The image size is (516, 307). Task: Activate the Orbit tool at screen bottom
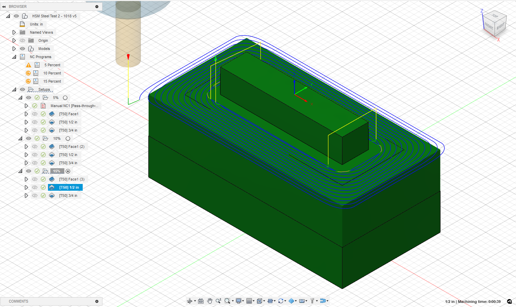[190, 301]
